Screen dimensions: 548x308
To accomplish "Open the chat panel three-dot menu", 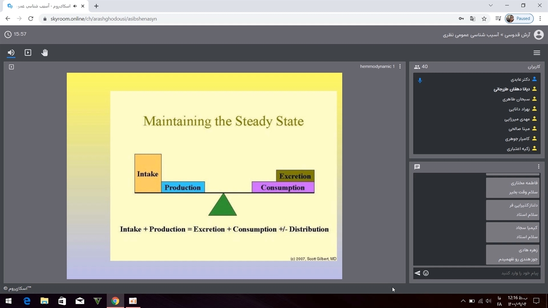I will coord(539,167).
